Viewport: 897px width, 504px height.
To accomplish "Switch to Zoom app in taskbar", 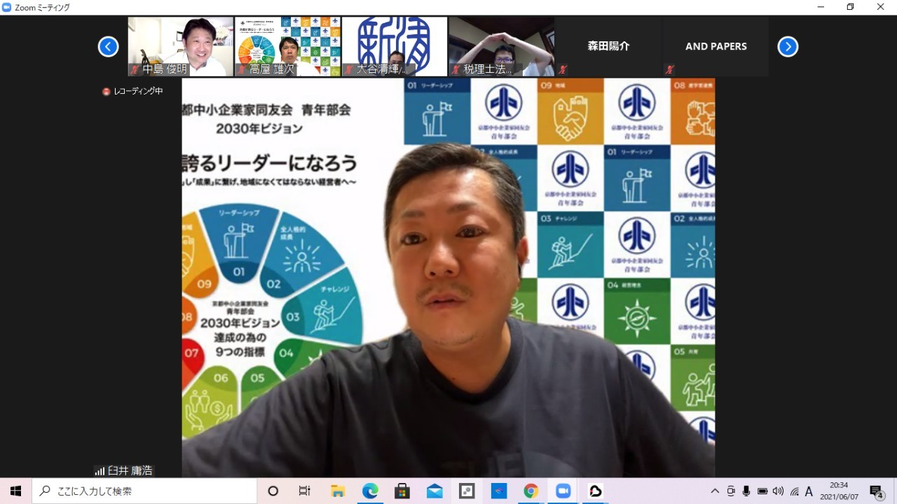I will click(563, 491).
